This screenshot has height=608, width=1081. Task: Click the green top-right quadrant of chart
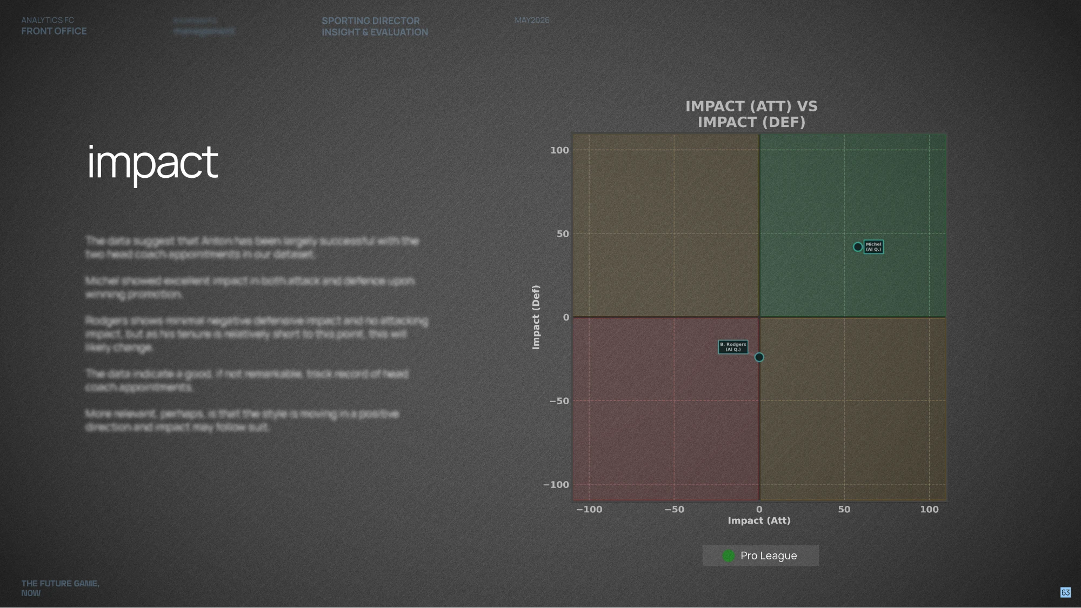[852, 225]
